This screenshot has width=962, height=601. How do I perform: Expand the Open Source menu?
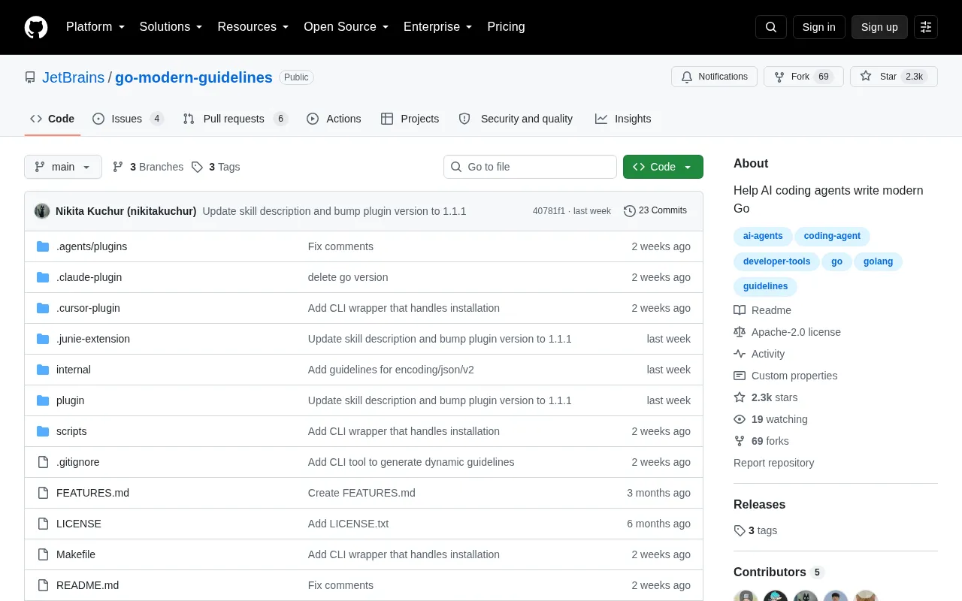[x=346, y=27]
